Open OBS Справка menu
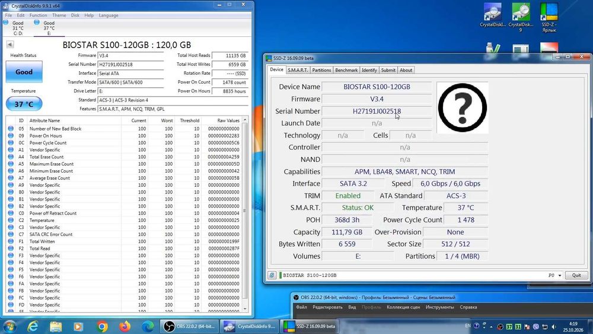The height and width of the screenshot is (334, 593). (x=468, y=307)
